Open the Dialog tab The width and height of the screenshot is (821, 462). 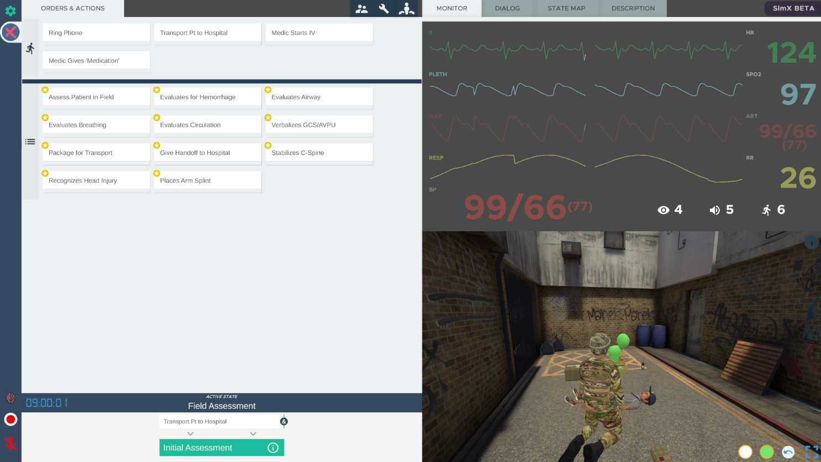coord(507,8)
